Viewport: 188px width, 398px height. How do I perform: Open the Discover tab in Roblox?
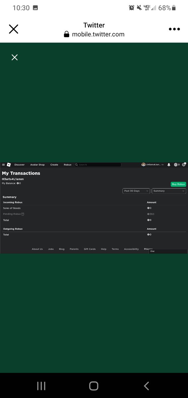(20, 165)
